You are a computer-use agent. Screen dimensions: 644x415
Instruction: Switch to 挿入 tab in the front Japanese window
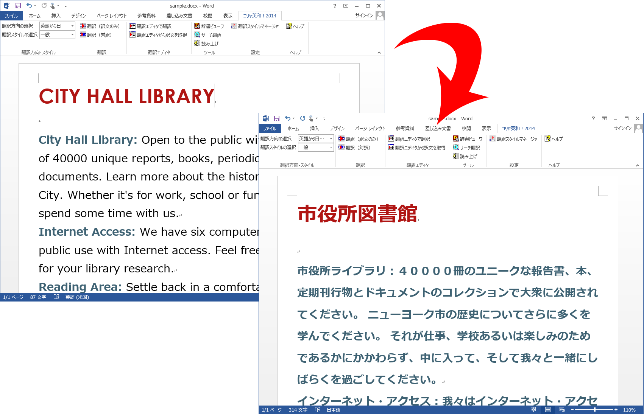point(314,128)
